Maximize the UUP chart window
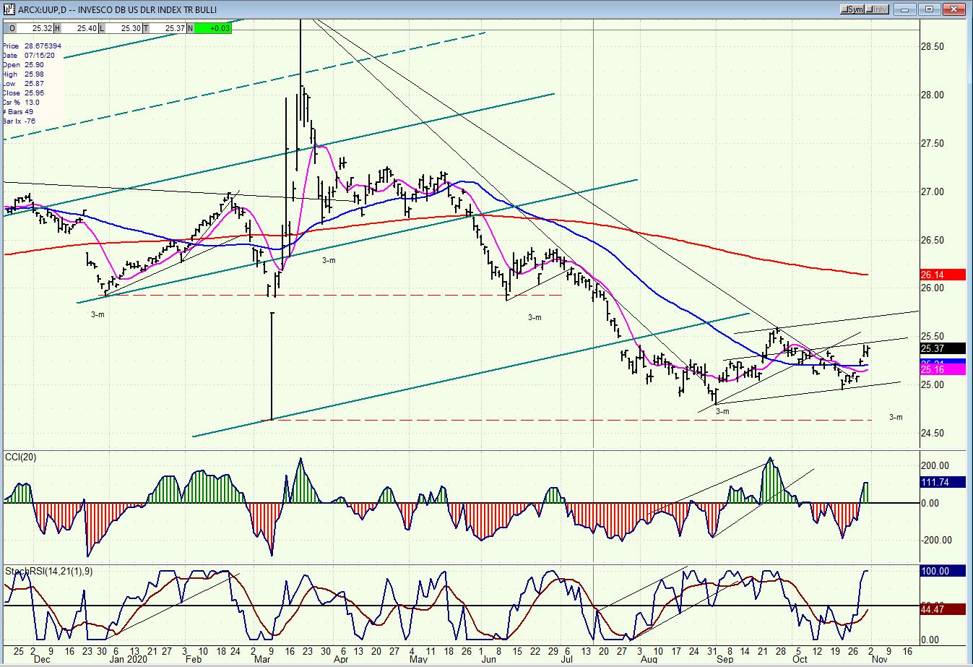Screen dimensions: 973x667 point(929,9)
